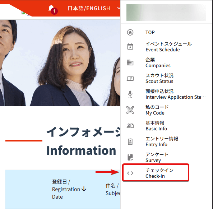
Task: Open Scout Status menu item
Action: (159, 78)
